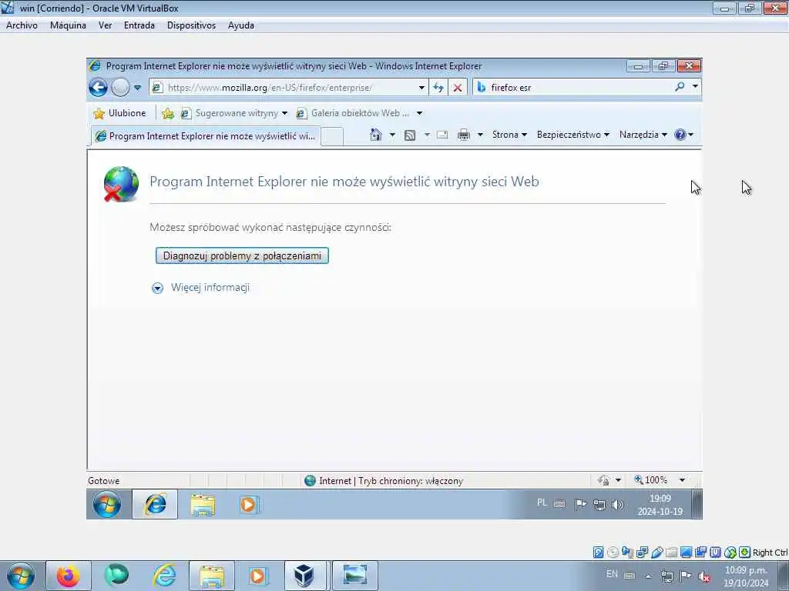The height and width of the screenshot is (591, 789).
Task: Select the 'Program Internet Explorer nie może' tab
Action: 205,135
